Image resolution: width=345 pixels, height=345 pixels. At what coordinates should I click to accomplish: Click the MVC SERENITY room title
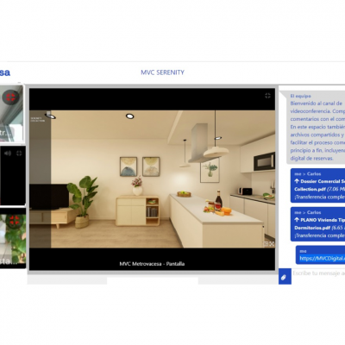[162, 72]
